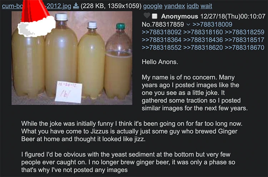
Task: Click the download icon next to filename
Action: tap(76, 6)
